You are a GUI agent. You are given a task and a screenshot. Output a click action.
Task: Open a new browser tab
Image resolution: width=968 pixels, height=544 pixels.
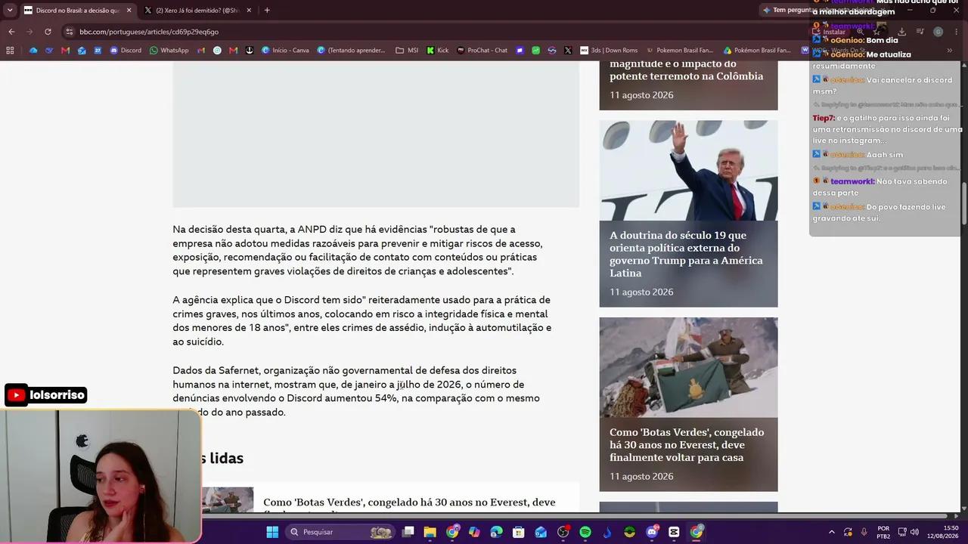pos(267,11)
